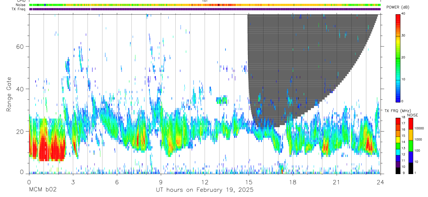This screenshot has width=428, height=197.
Task: Click the green 100 swatch in NOISE legend
Action: pos(411,146)
